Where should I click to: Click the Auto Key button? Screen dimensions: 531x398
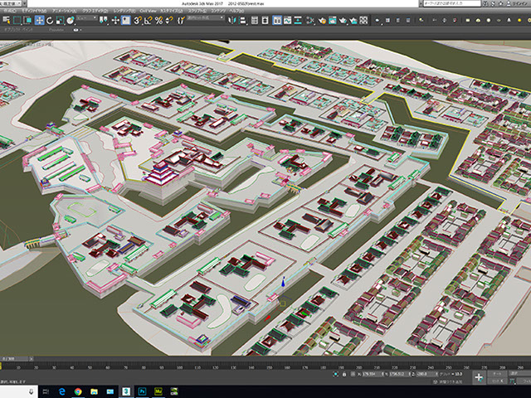coord(498,373)
